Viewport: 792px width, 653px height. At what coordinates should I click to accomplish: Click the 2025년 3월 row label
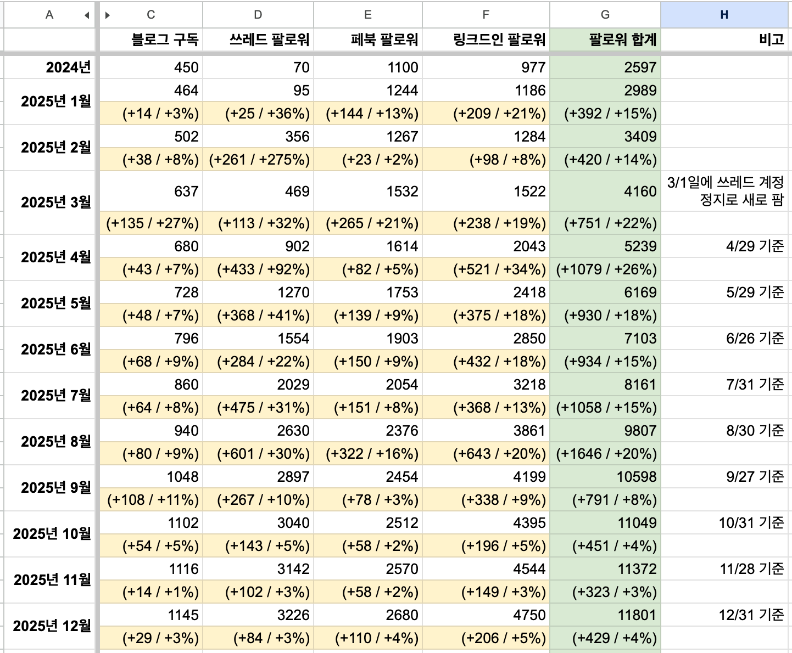pyautogui.click(x=49, y=202)
